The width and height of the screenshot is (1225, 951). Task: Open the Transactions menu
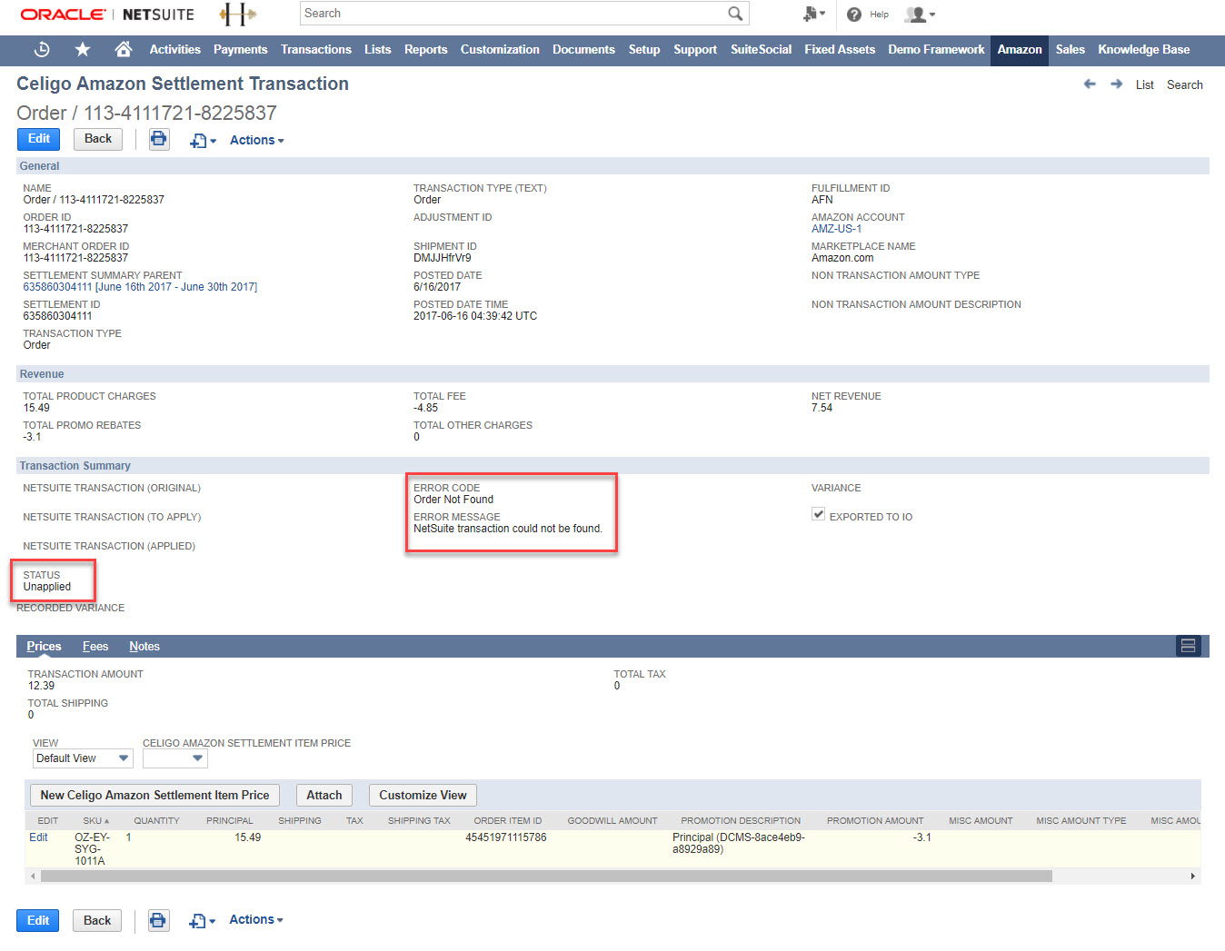316,49
